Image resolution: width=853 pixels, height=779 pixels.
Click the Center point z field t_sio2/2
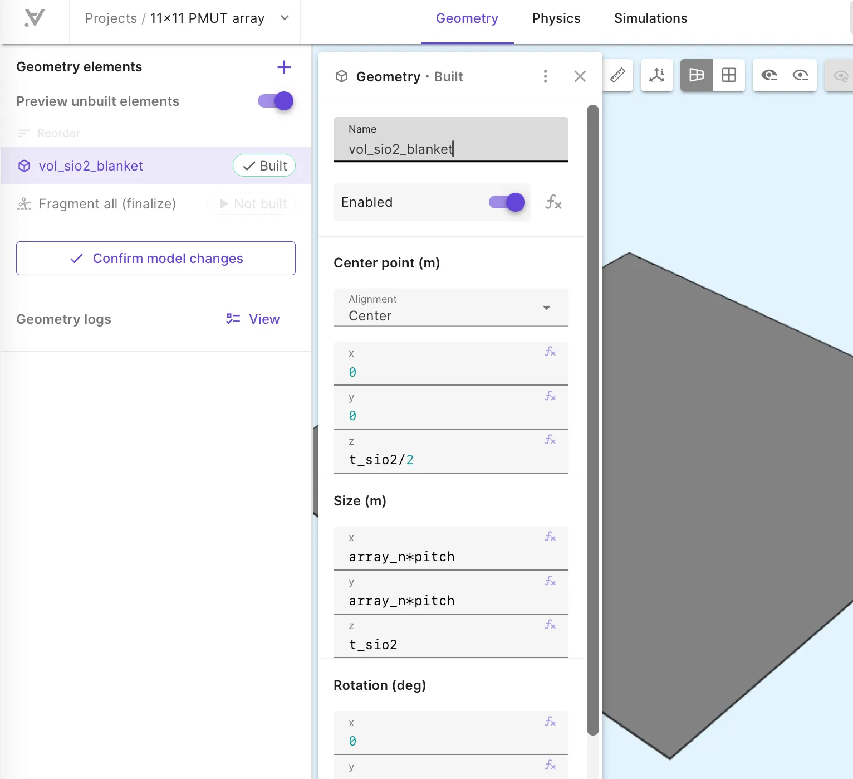pyautogui.click(x=451, y=452)
